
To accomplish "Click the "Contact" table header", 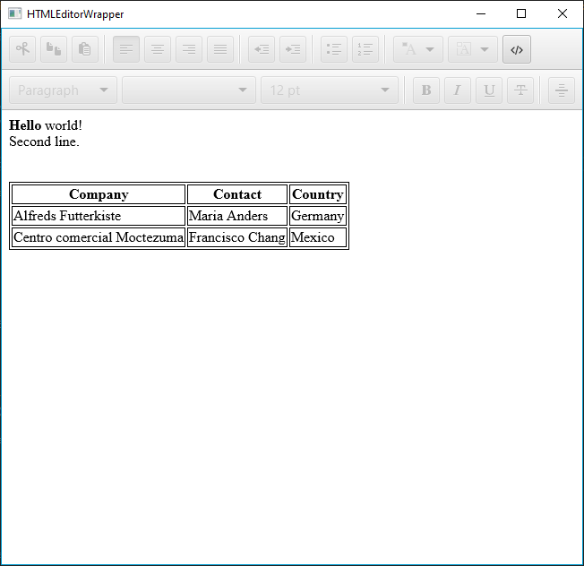I will click(x=237, y=194).
